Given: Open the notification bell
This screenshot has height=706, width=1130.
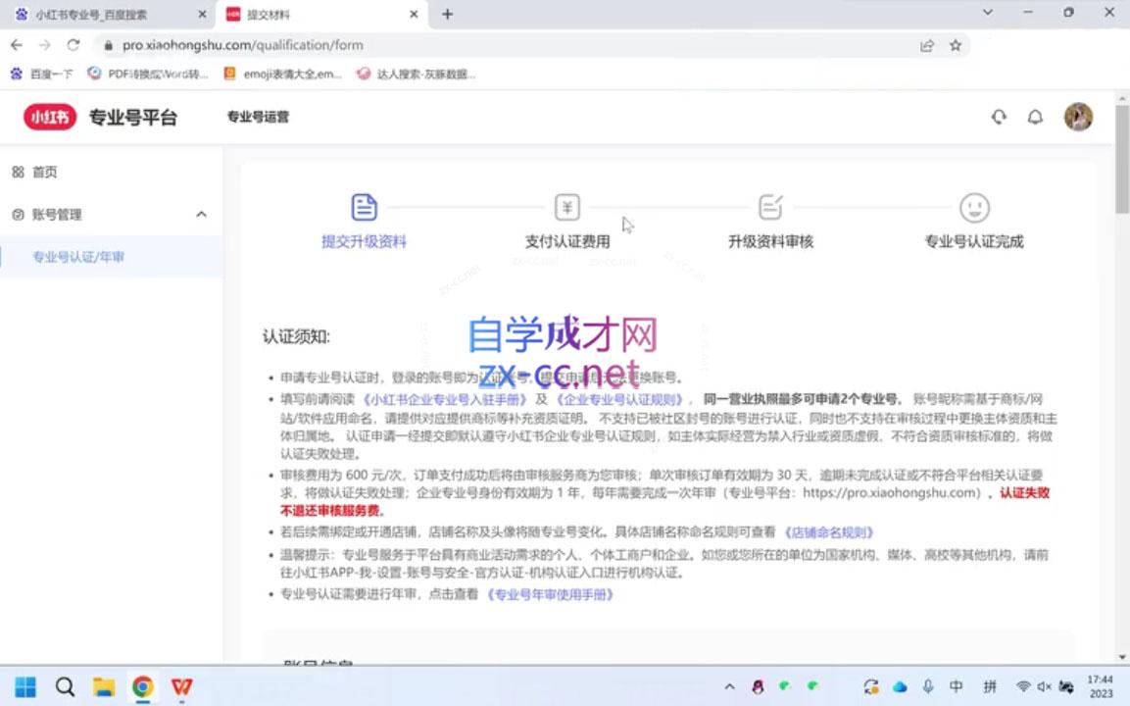Looking at the screenshot, I should tap(1036, 116).
